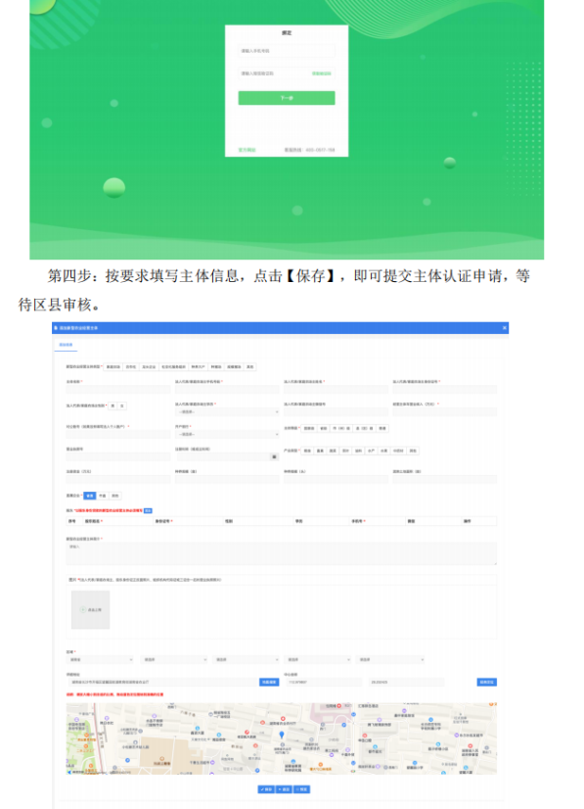This screenshot has width=584, height=809.
Task: Click the blue button beside the detailed address field
Action: point(269,682)
